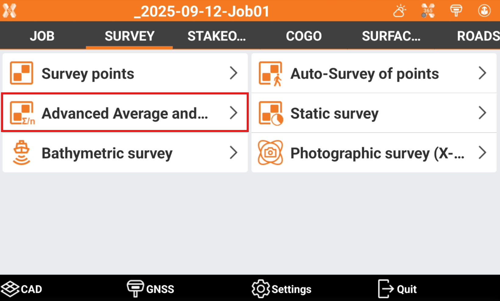Expand Auto-Survey of points chevron

pos(482,73)
